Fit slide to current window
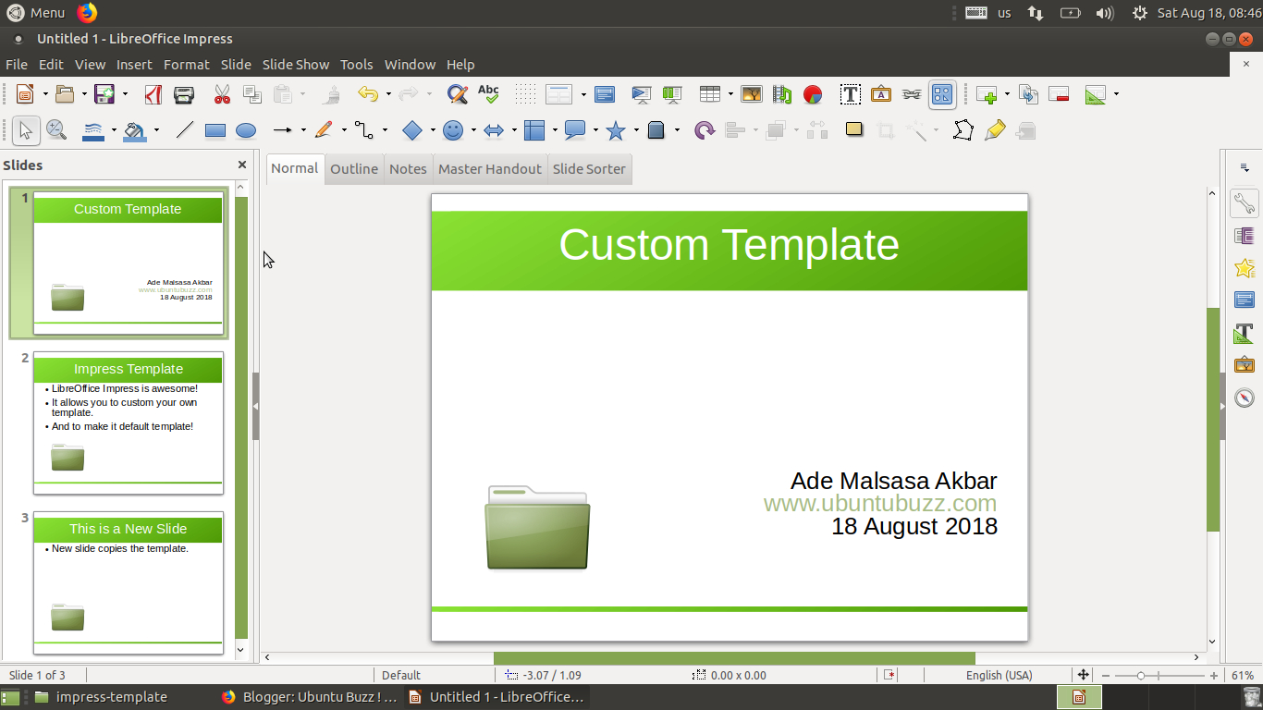The height and width of the screenshot is (710, 1263). 1083,676
